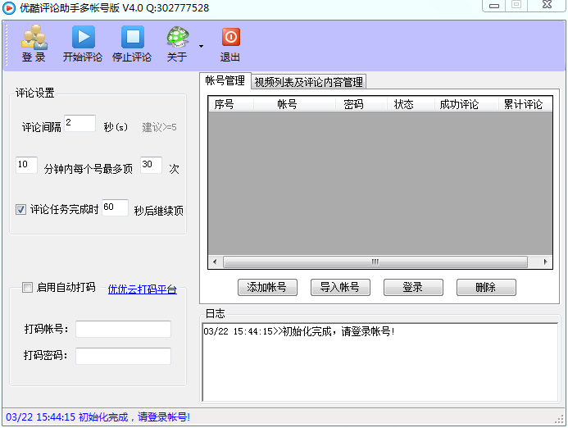
Task: Focus the minutes field containing 10
Action: tap(26, 165)
